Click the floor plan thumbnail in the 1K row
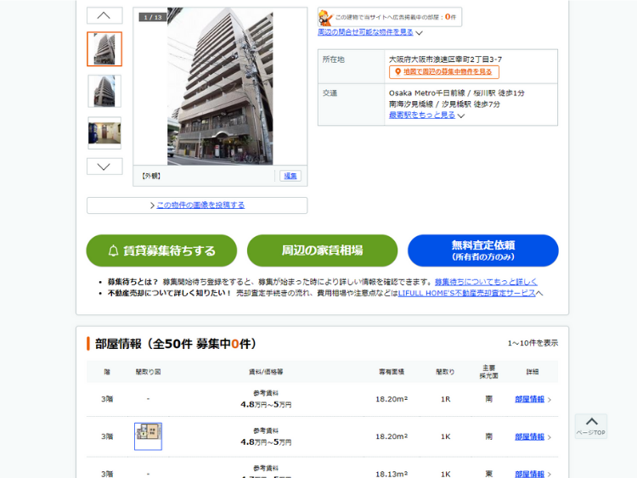This screenshot has width=637, height=478. click(148, 436)
